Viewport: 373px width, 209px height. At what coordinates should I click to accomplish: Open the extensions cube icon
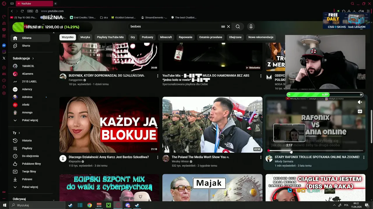344,11
